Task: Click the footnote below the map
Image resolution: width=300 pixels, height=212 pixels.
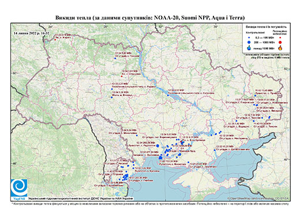Action: (x=150, y=203)
